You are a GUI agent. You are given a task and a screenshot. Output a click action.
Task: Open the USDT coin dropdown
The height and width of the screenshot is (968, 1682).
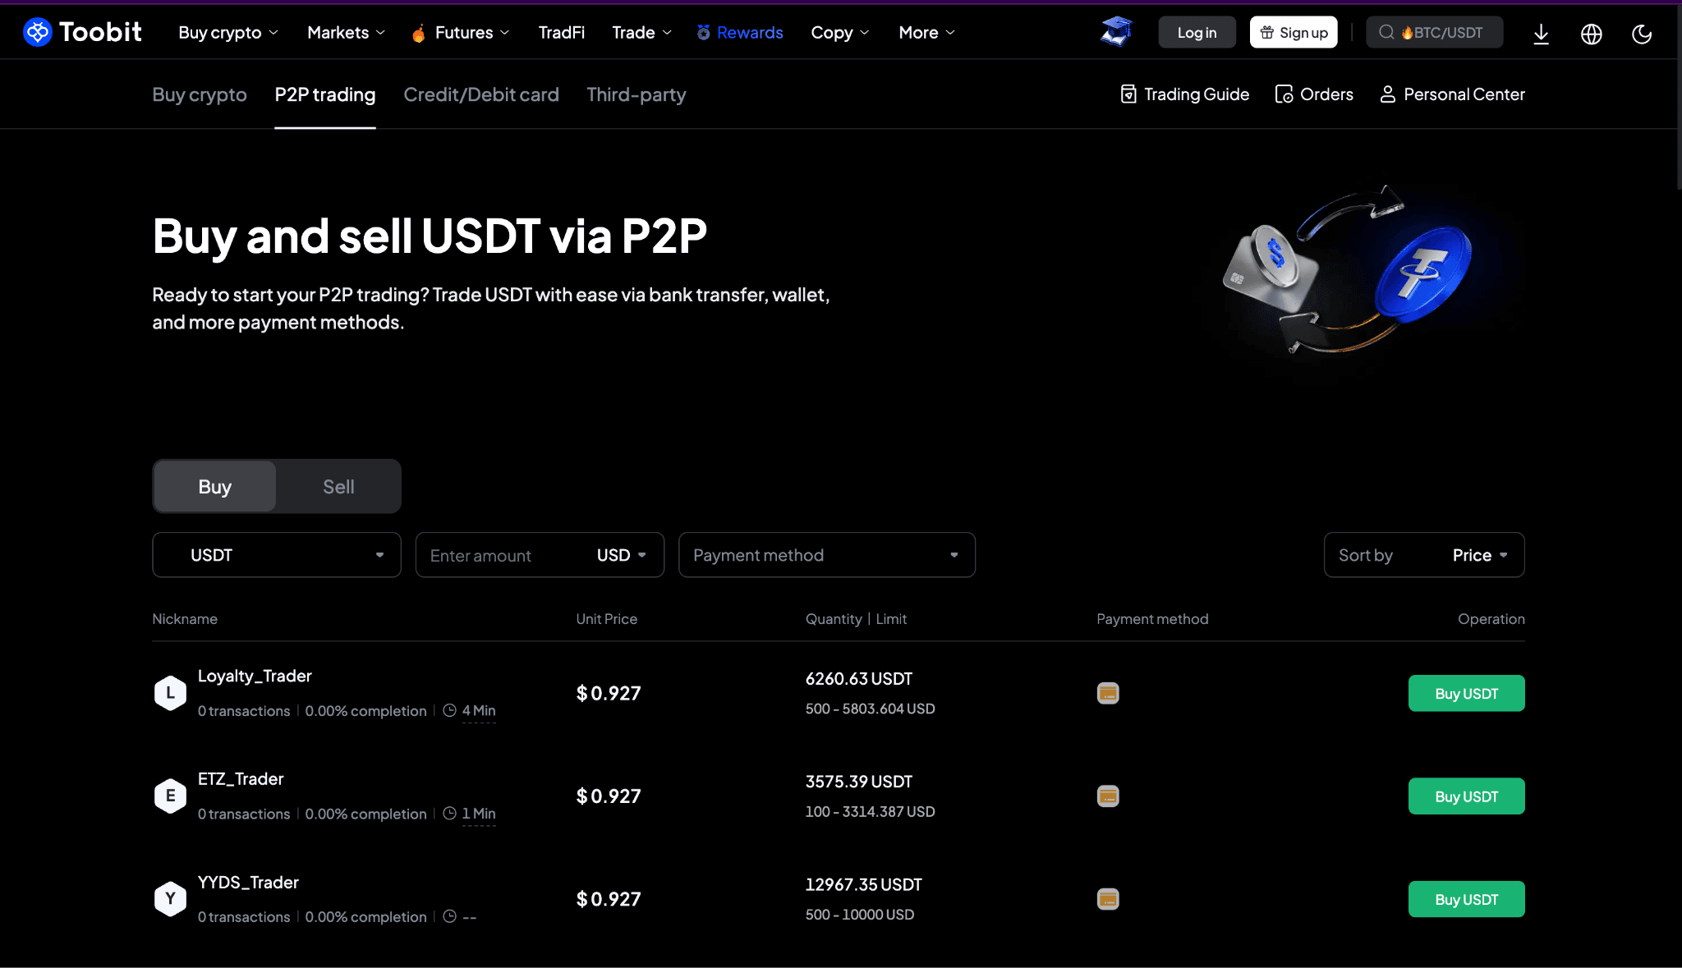(277, 555)
